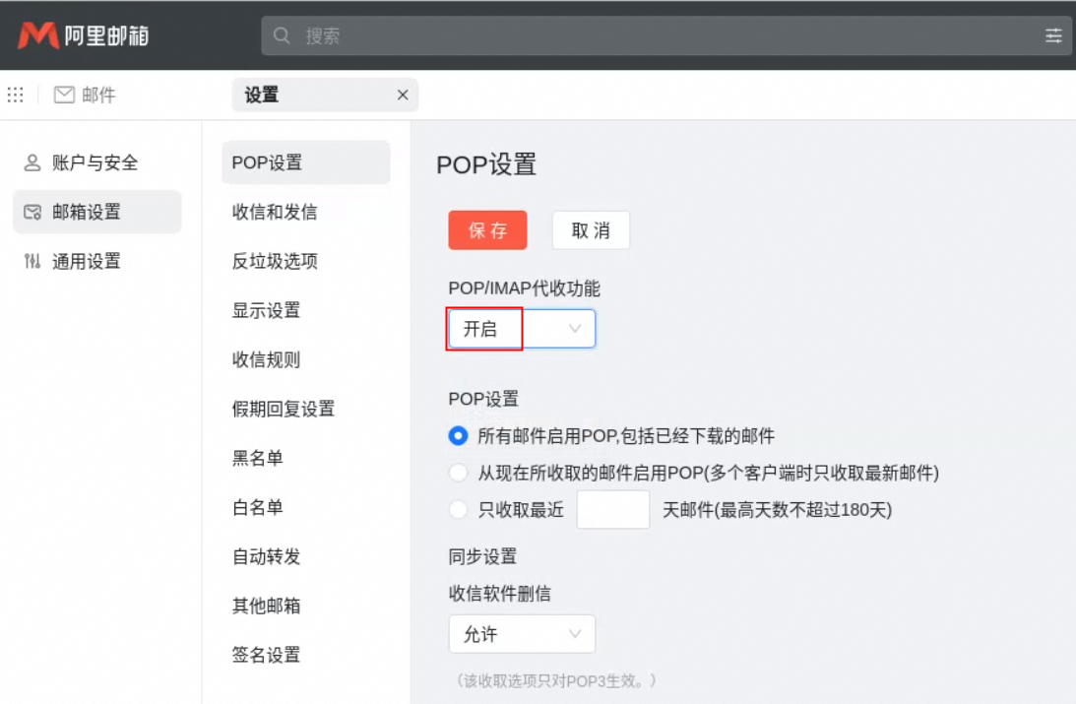Close the 设置 tab

(x=402, y=96)
